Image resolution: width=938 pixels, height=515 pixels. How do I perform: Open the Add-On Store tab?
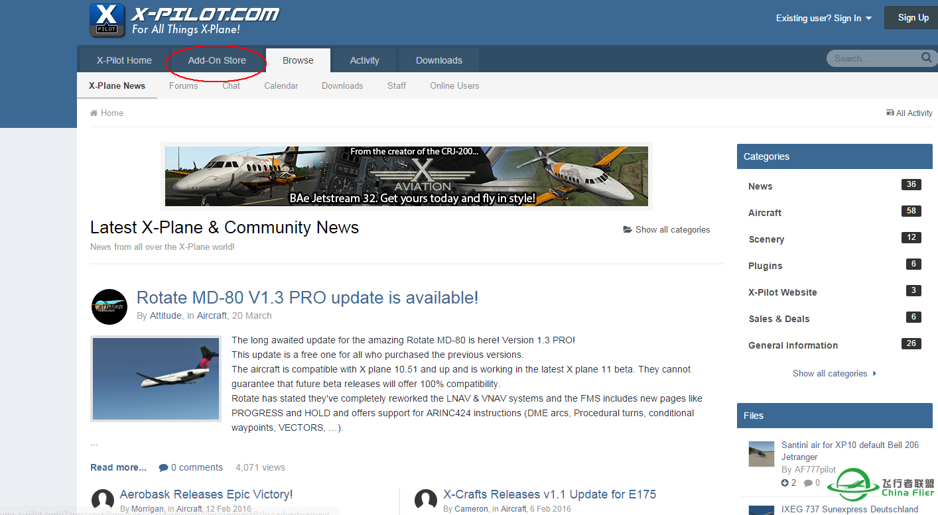pyautogui.click(x=217, y=60)
